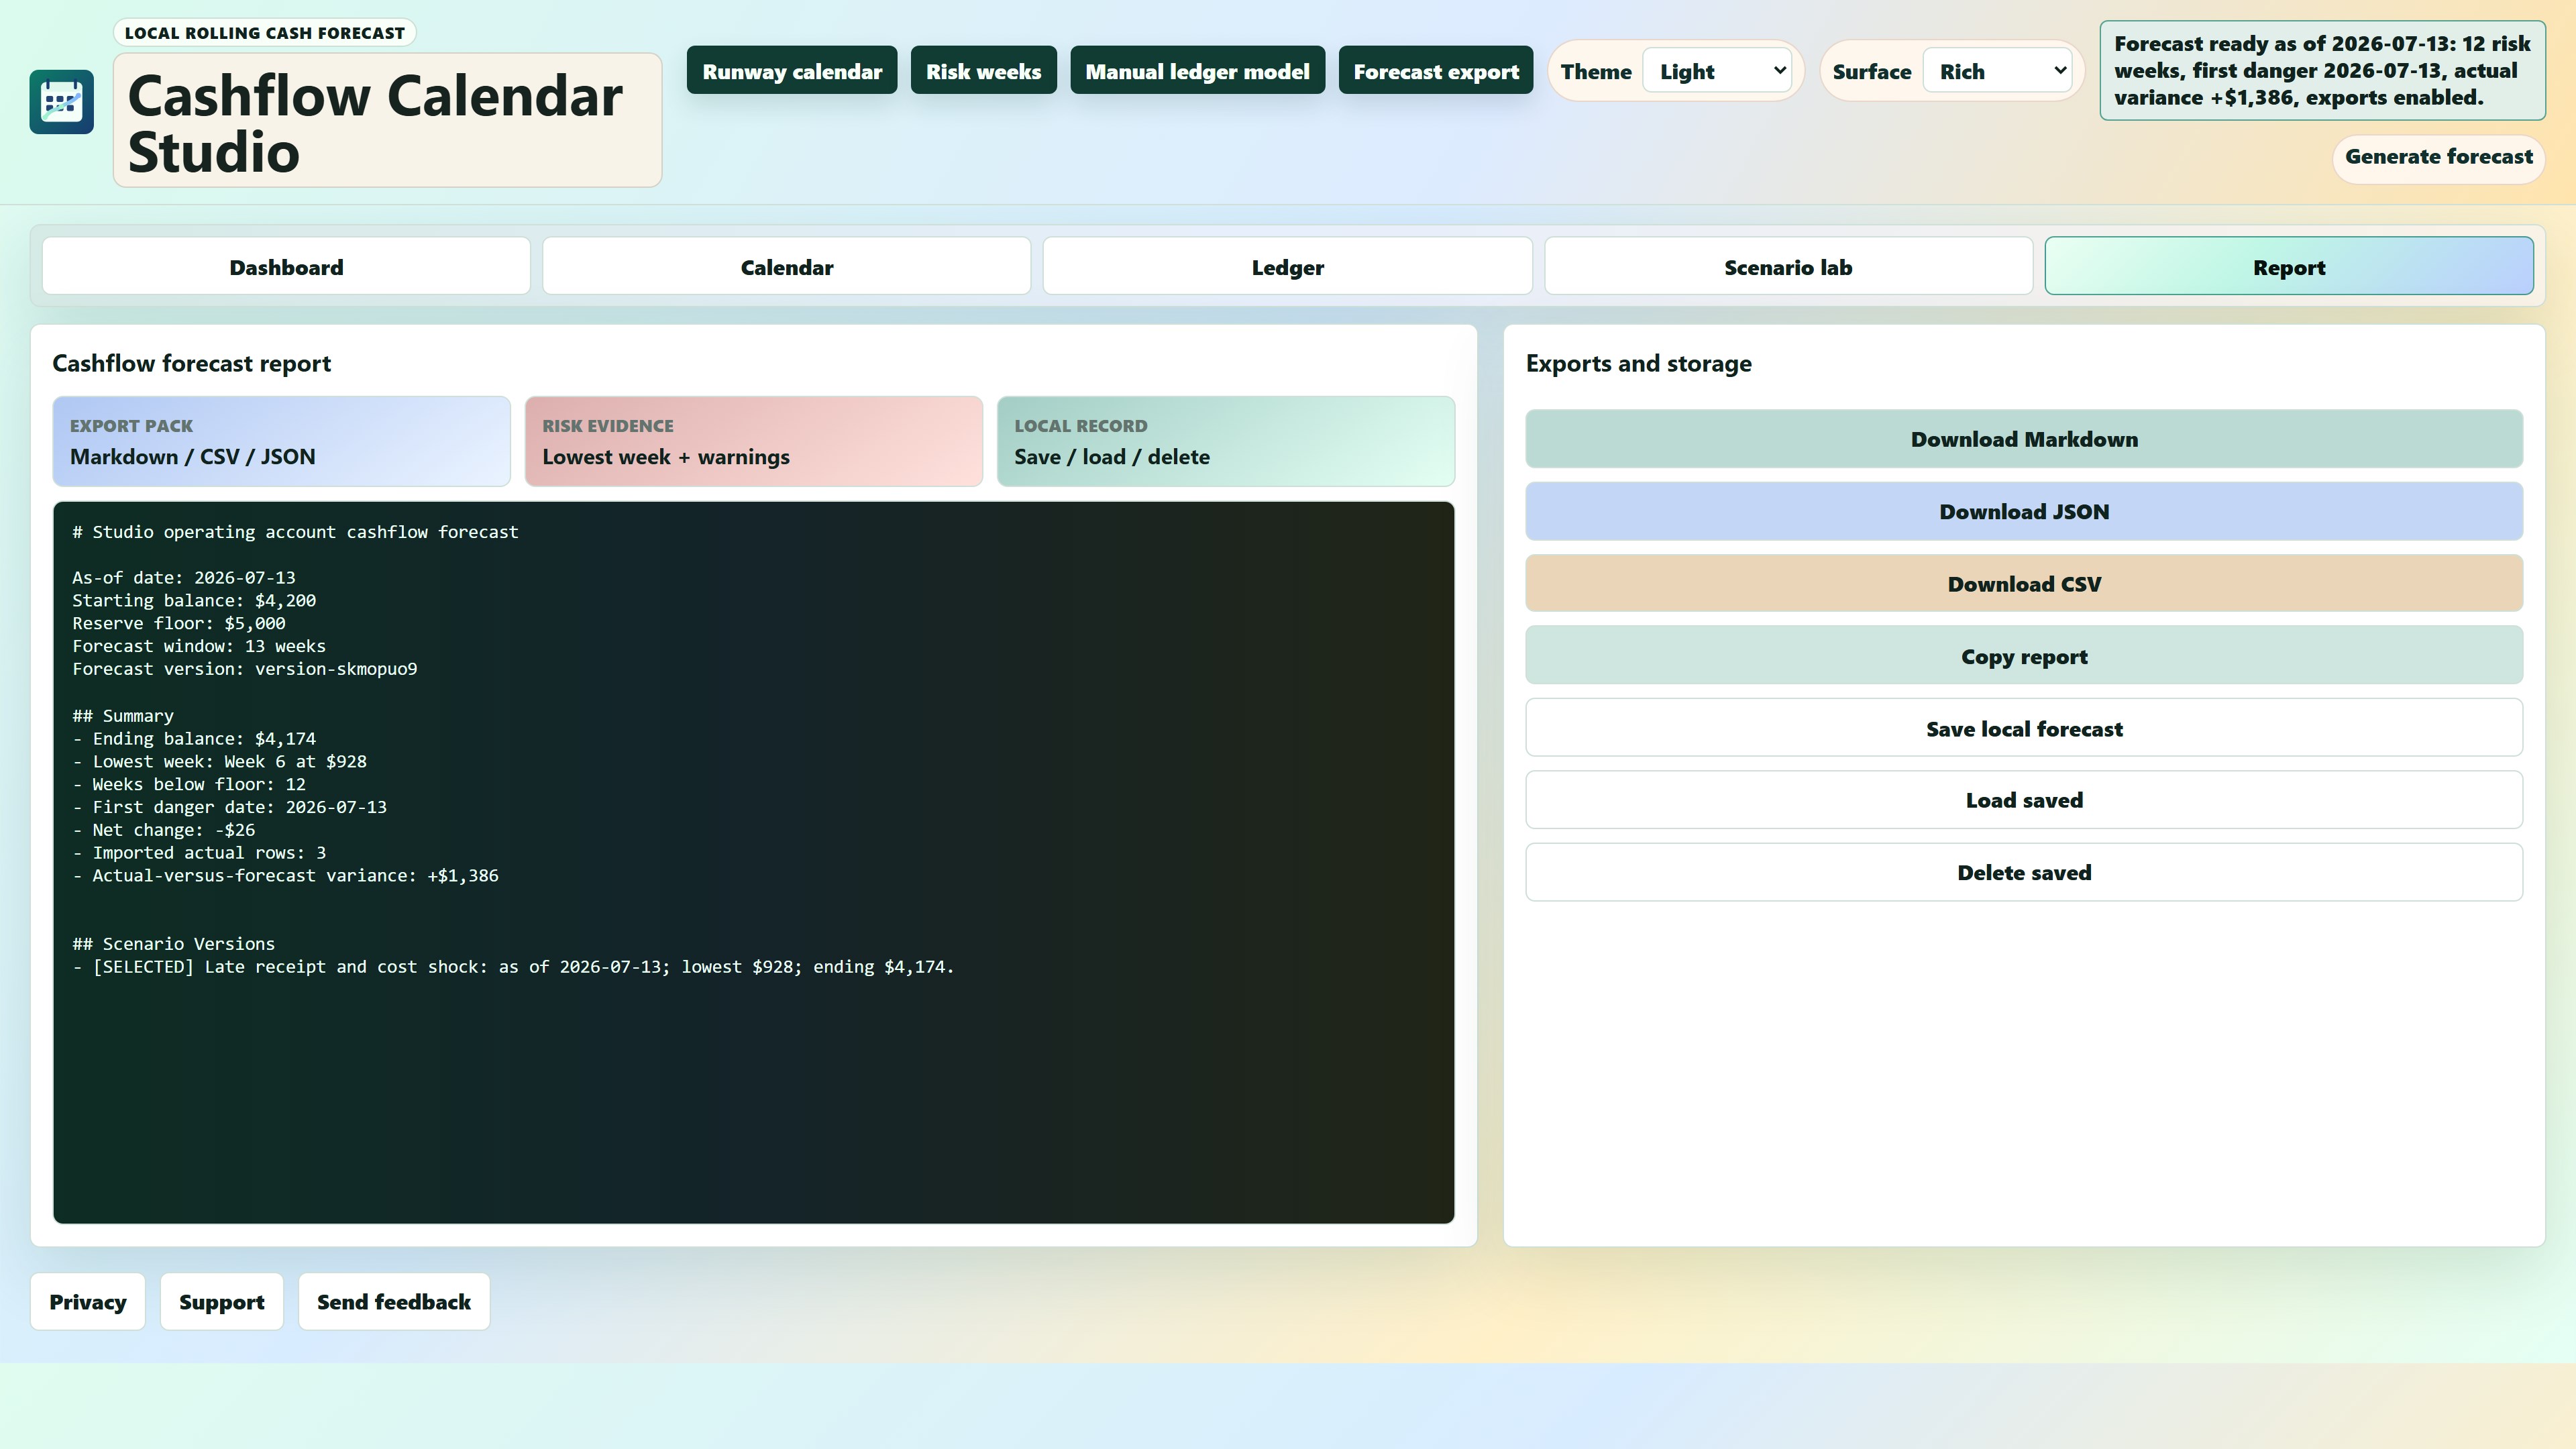Open the Privacy link
The image size is (2576, 1449).
[88, 1302]
